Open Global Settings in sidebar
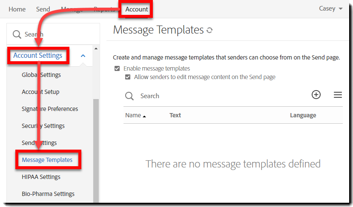This screenshot has height=207, width=353. click(41, 75)
